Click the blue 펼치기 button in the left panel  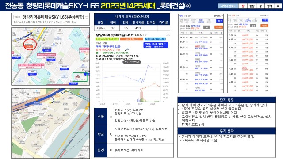[x=219, y=21]
